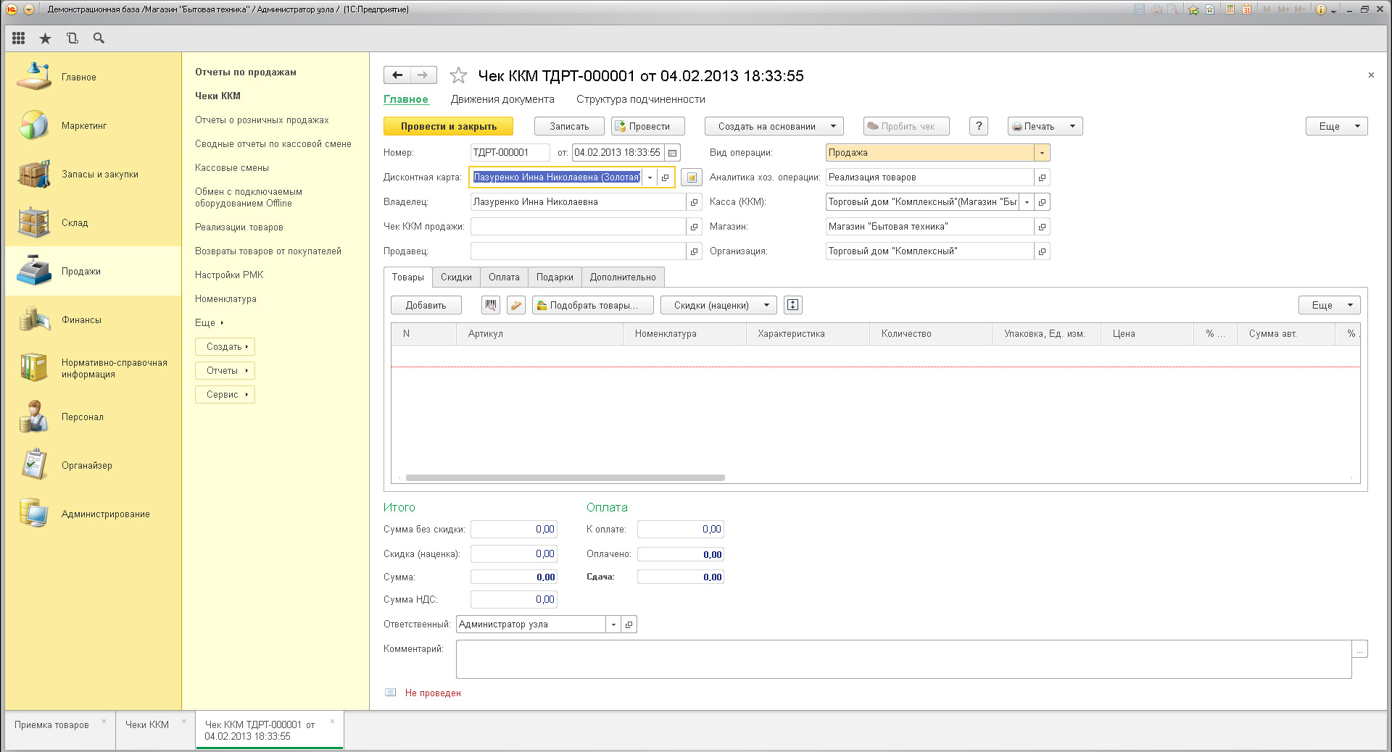The width and height of the screenshot is (1392, 752).
Task: Open the Запасы и закупки section
Action: [x=93, y=174]
